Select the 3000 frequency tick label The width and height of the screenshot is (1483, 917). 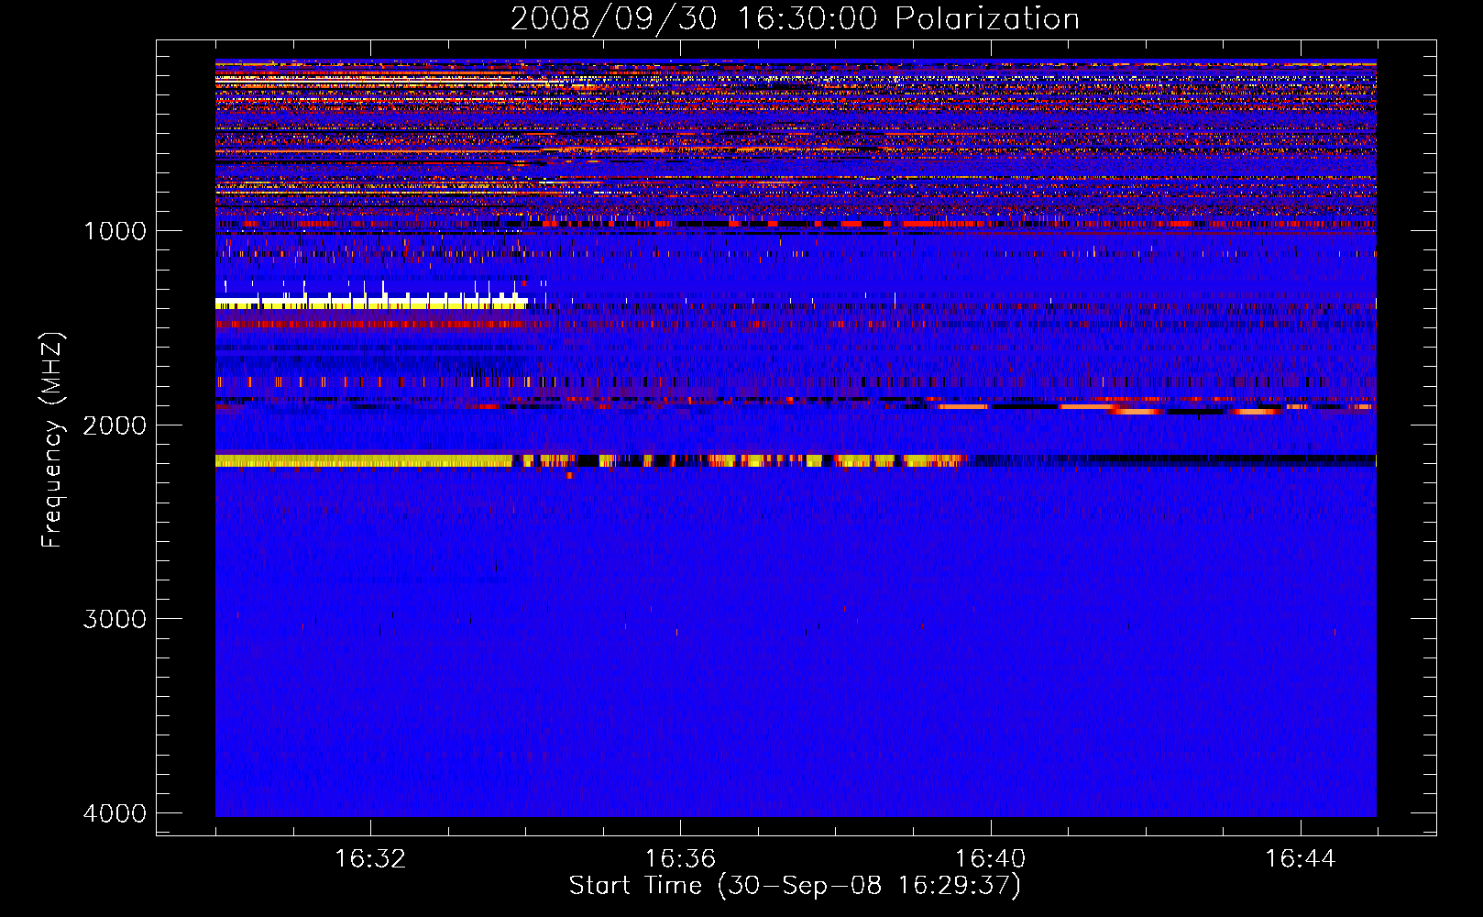pos(115,619)
